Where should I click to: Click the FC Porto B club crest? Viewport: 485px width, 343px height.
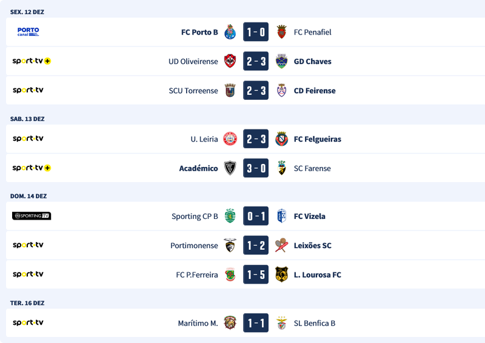(230, 32)
